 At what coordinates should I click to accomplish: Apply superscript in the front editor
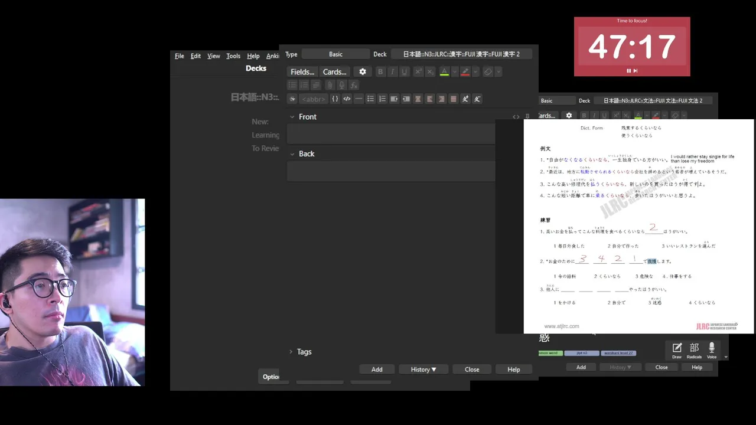tap(418, 71)
